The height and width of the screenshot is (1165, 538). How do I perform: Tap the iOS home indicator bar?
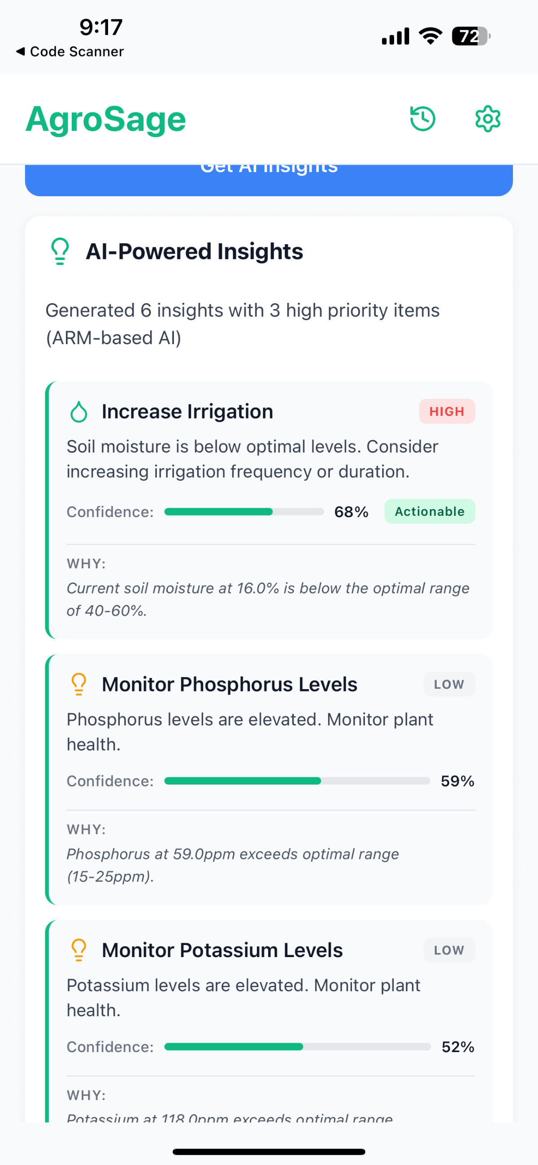pyautogui.click(x=269, y=1152)
